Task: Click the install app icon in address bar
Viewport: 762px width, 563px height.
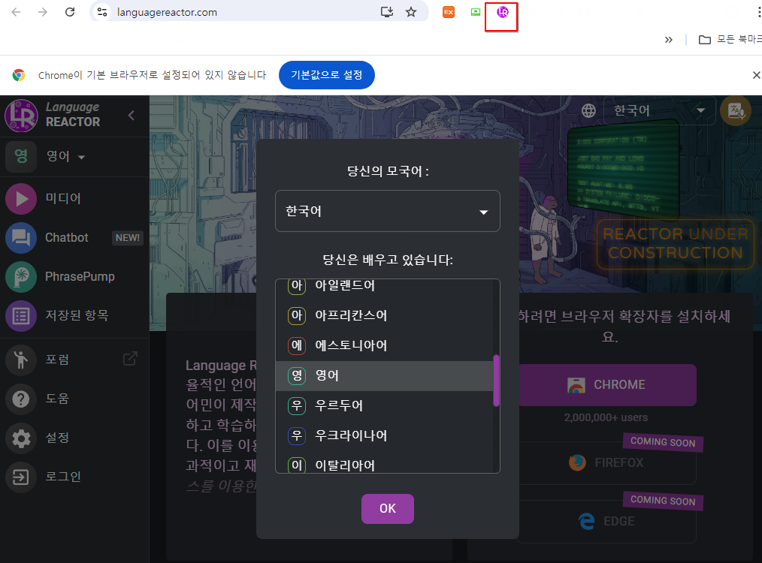Action: (x=387, y=12)
